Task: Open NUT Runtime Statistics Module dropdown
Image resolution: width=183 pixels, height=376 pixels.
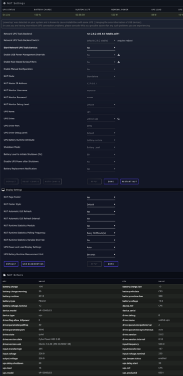Action: tap(101, 226)
